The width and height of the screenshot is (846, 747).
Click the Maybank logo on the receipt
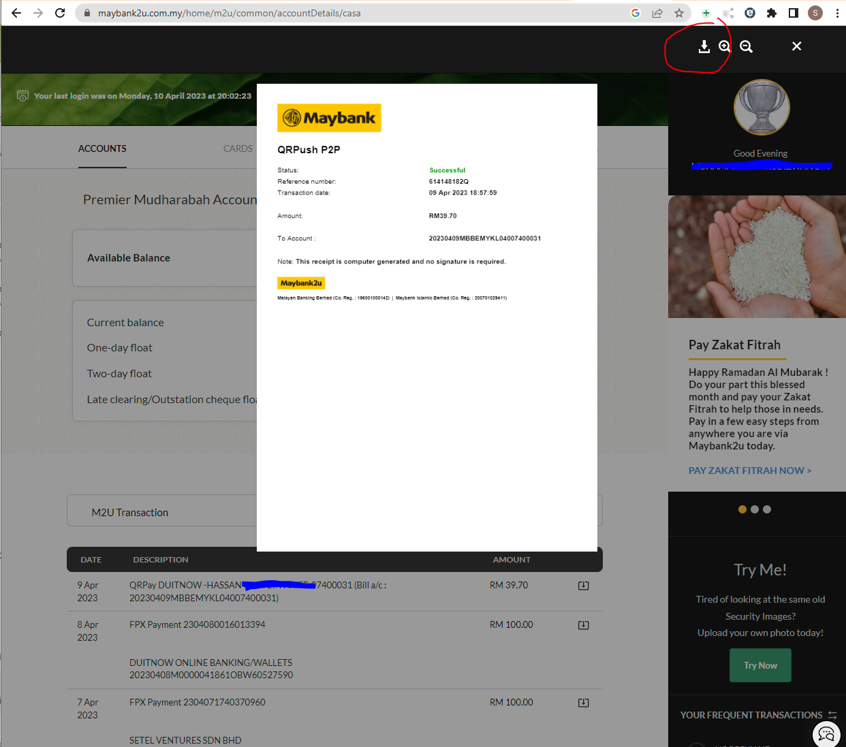[329, 118]
